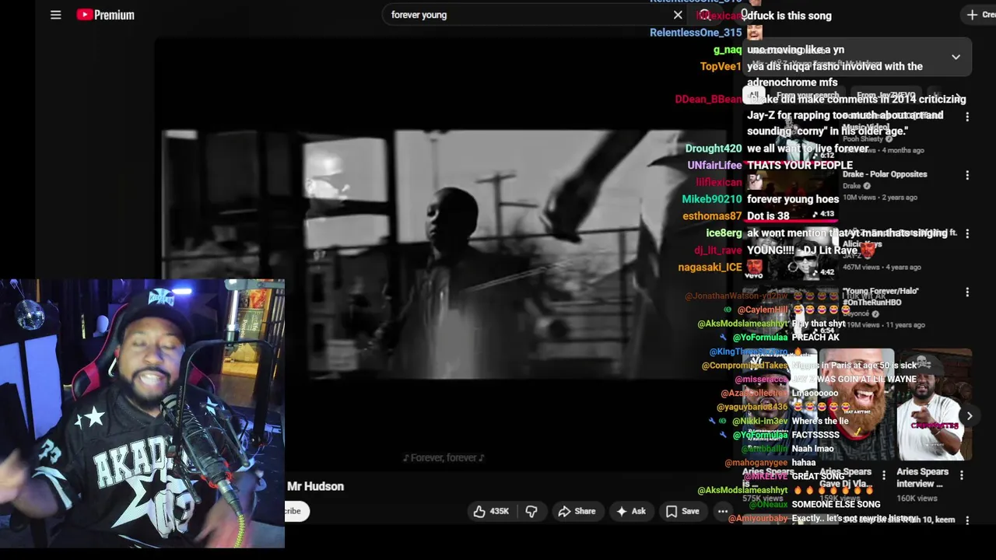Click inside the 'forever young' search field
996x560 pixels.
click(x=529, y=15)
